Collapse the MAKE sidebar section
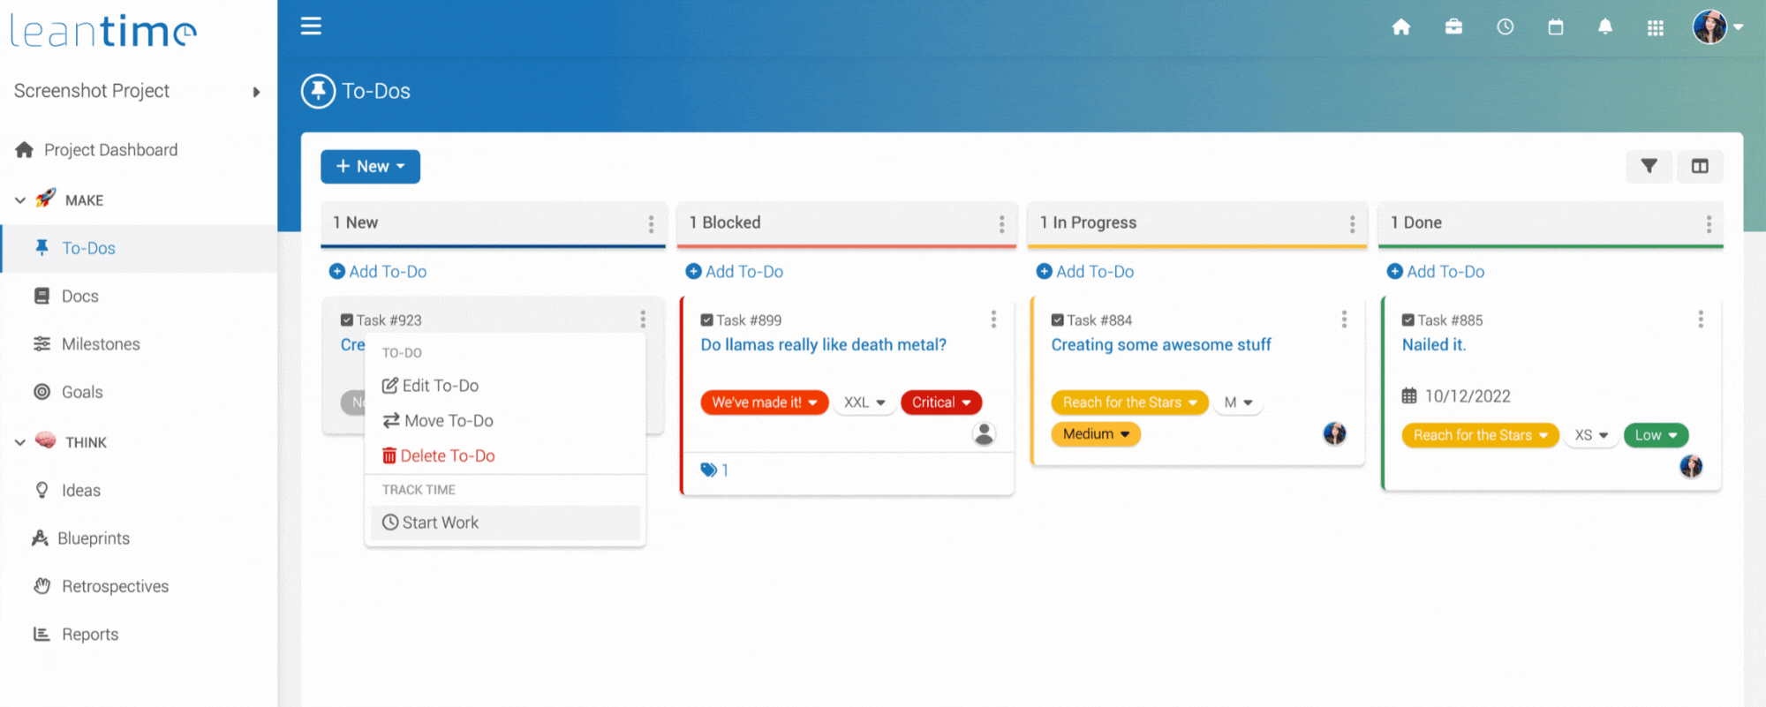The image size is (1766, 707). click(20, 200)
